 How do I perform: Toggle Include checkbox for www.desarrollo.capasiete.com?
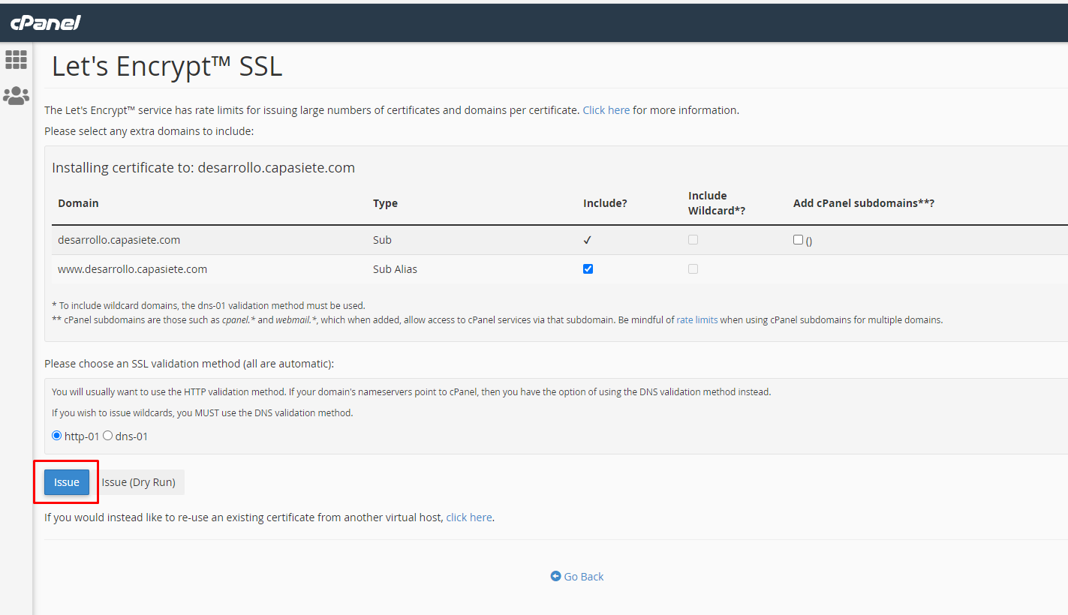point(588,268)
